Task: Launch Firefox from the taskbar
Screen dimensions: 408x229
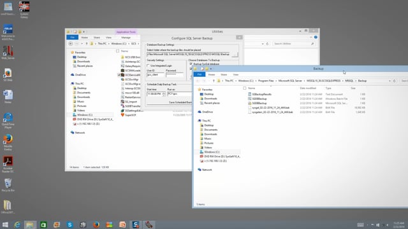Action: (x=96, y=225)
